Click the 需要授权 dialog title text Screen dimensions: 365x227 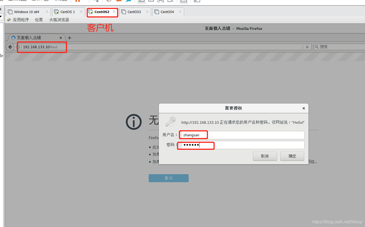(x=233, y=108)
